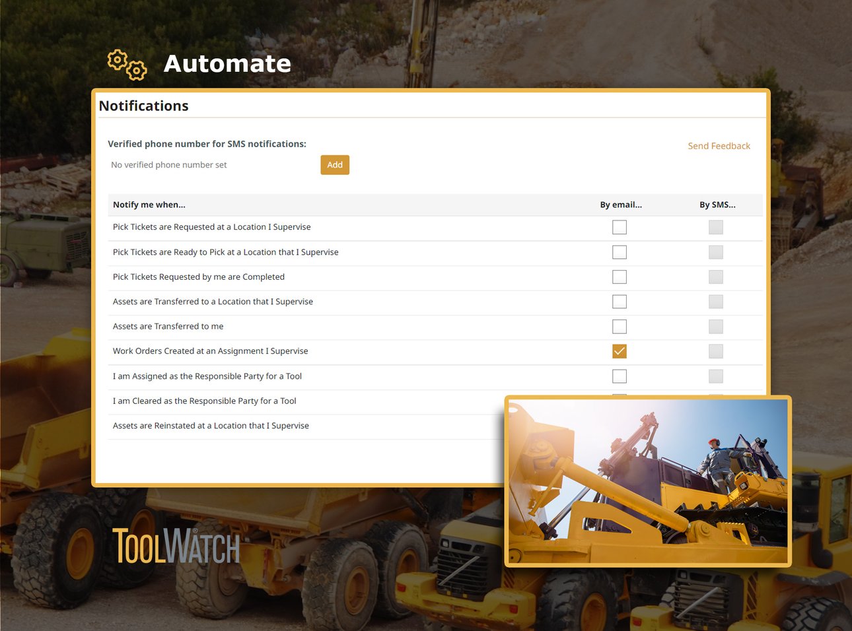Click the gears icon beside Automate

[126, 64]
